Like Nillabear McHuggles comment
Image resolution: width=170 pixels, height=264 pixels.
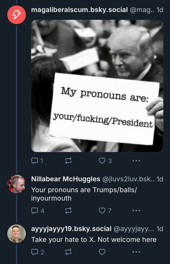click(102, 210)
